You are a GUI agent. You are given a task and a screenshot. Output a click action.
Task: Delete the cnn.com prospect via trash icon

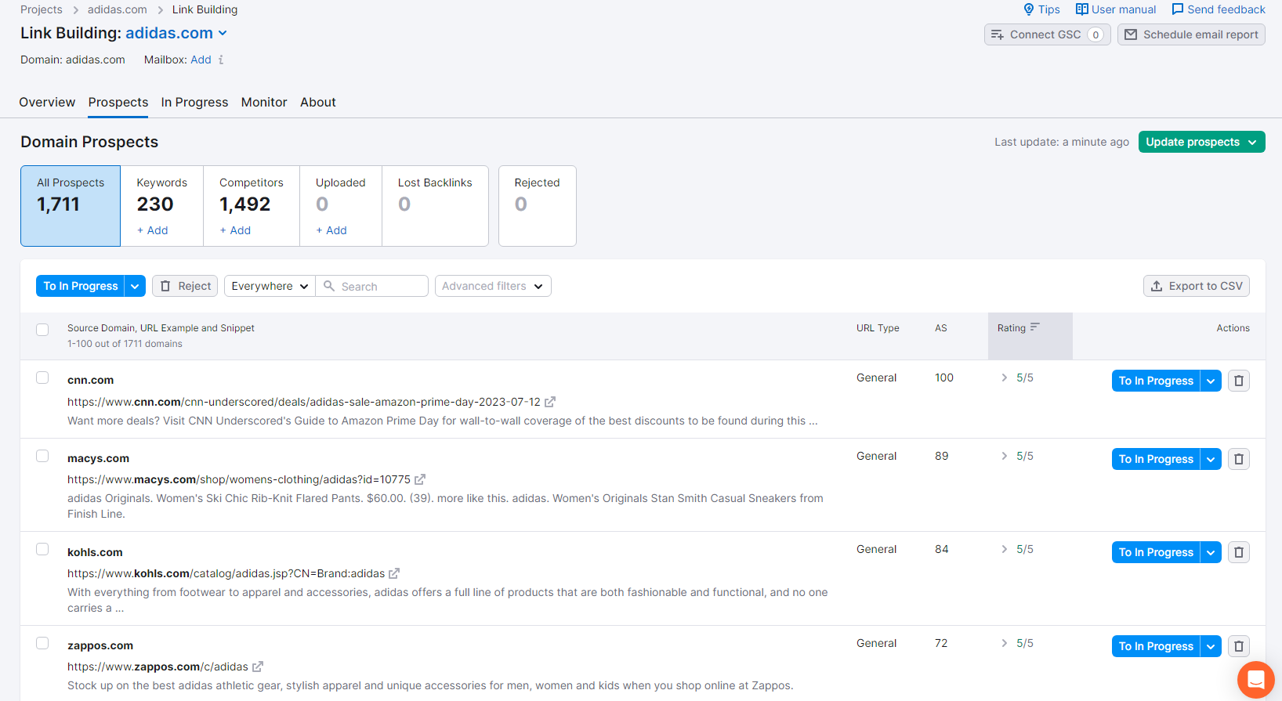(x=1238, y=381)
